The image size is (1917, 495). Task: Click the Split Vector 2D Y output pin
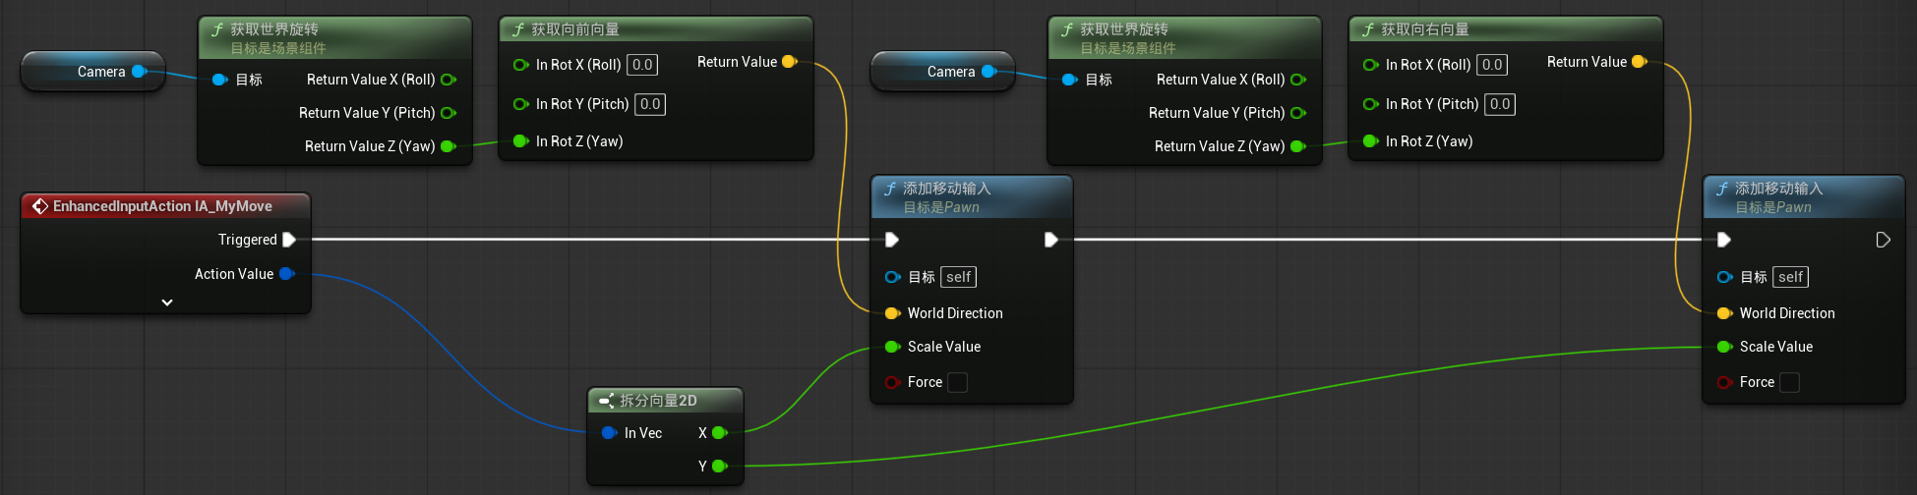pos(719,467)
